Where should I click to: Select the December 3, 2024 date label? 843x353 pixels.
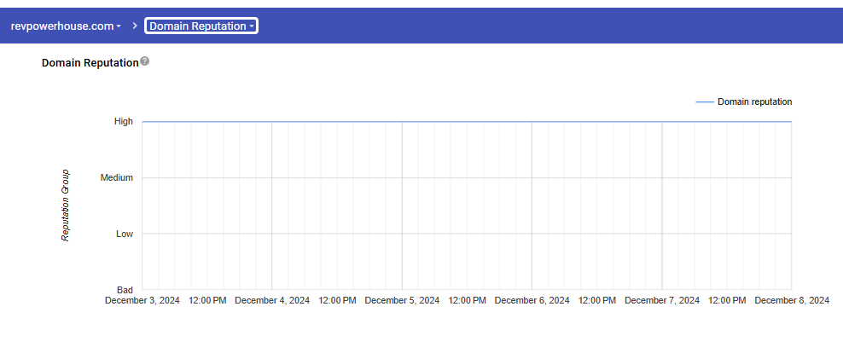[142, 301]
